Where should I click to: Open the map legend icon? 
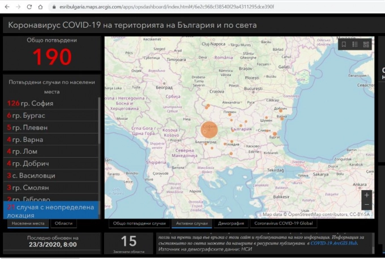click(355, 44)
